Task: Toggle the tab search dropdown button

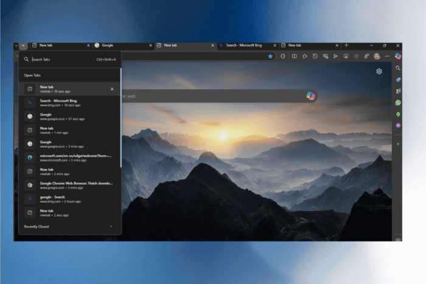Action: (x=23, y=46)
